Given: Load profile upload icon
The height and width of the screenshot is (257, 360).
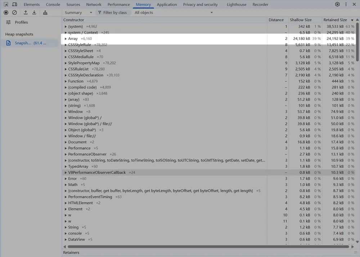Looking at the screenshot, I should tap(26, 13).
